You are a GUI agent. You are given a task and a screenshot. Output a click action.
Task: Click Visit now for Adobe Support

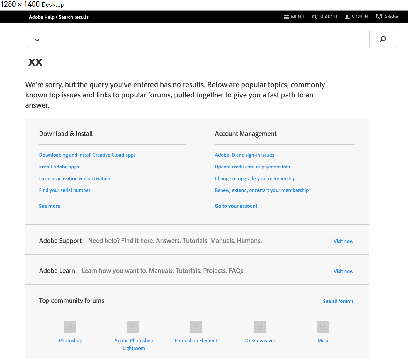(343, 241)
